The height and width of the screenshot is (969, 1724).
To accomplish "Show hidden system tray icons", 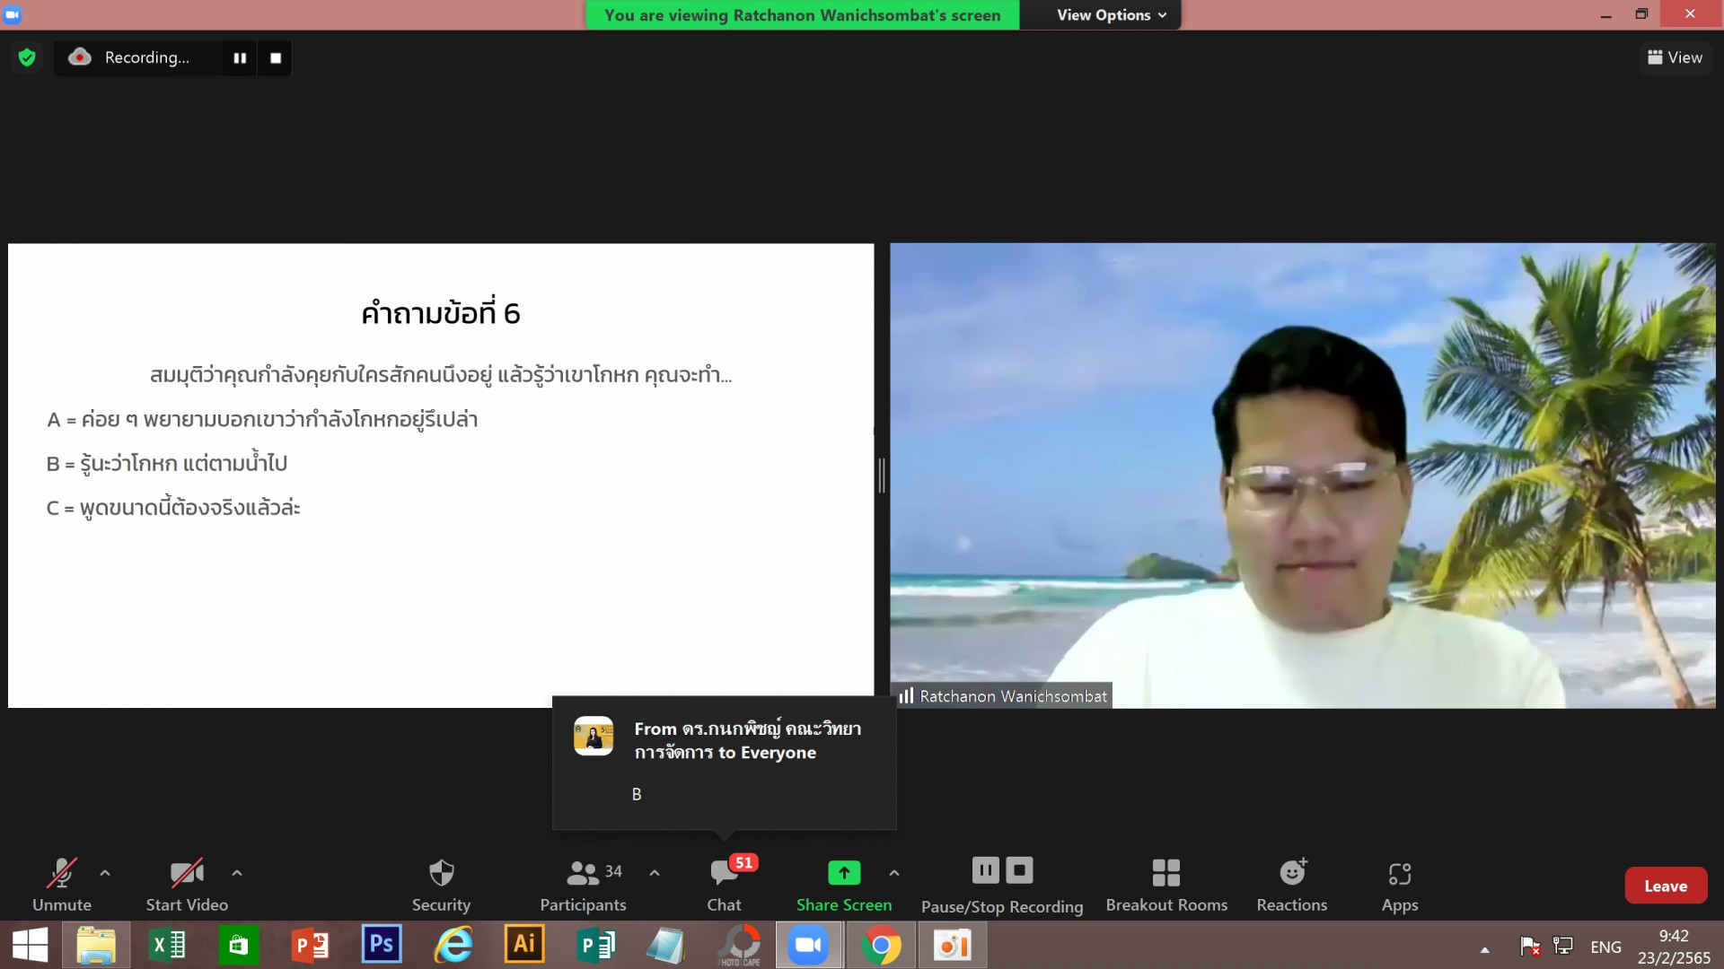I will point(1485,949).
